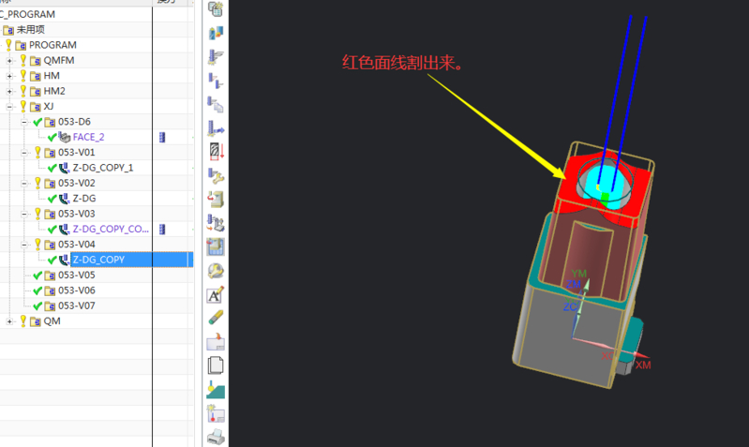749x447 pixels.
Task: Select the FACE_2 operation
Action: point(88,137)
